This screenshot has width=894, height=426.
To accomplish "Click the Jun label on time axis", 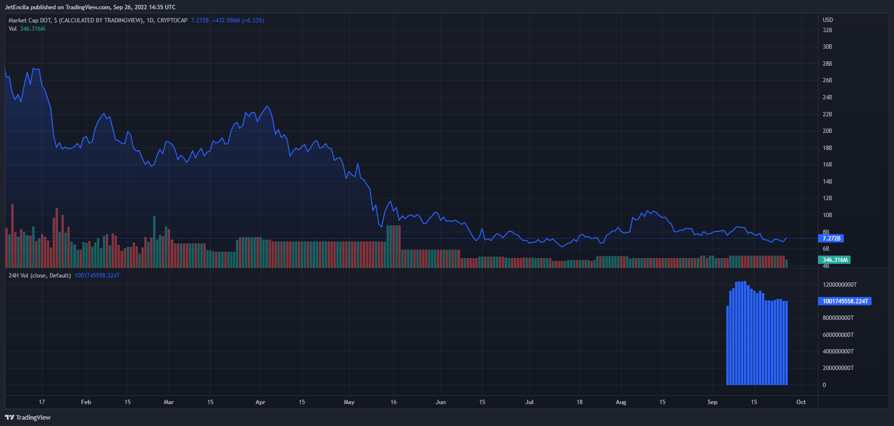I will click(x=441, y=402).
